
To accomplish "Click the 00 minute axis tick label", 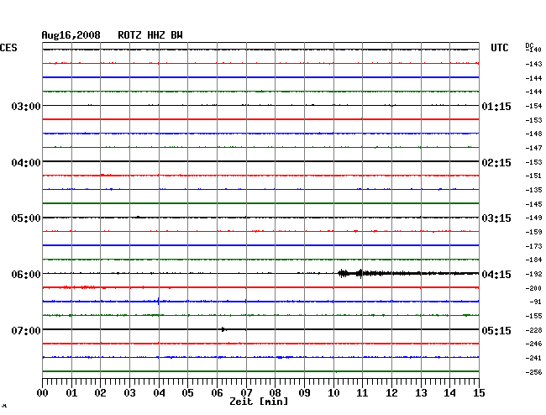I will (43, 392).
